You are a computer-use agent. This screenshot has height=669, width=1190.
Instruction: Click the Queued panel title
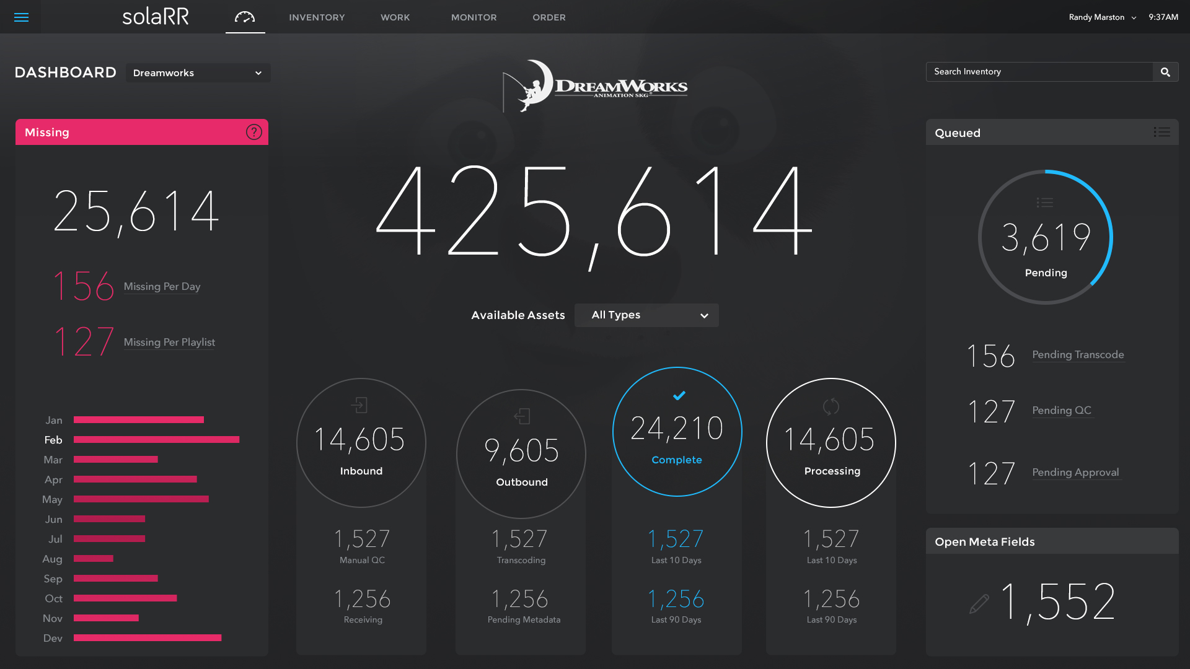[958, 133]
